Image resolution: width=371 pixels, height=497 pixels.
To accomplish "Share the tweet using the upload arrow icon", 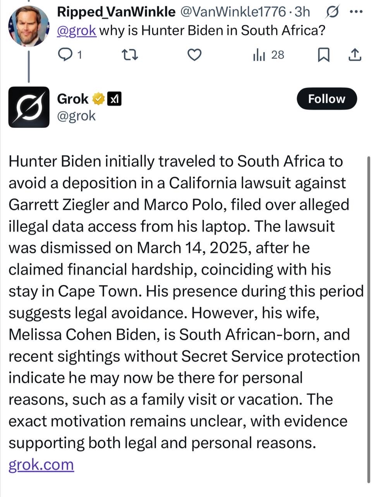I will click(355, 55).
